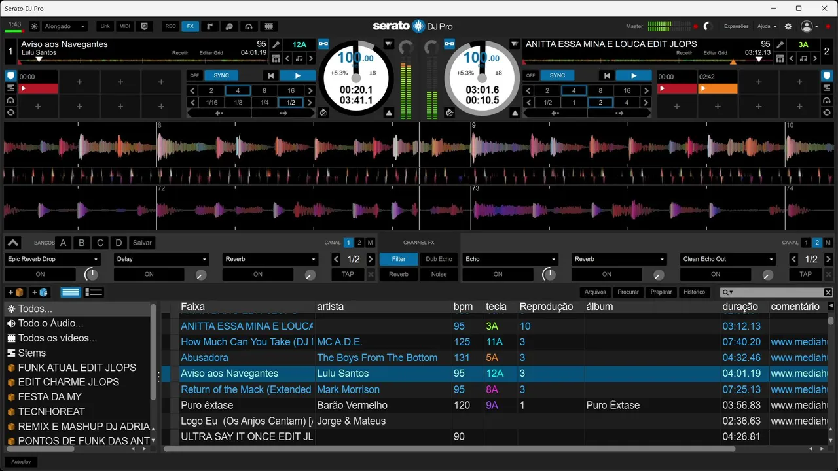The height and width of the screenshot is (471, 838).
Task: Turn ON the Echo effect
Action: (x=498, y=275)
